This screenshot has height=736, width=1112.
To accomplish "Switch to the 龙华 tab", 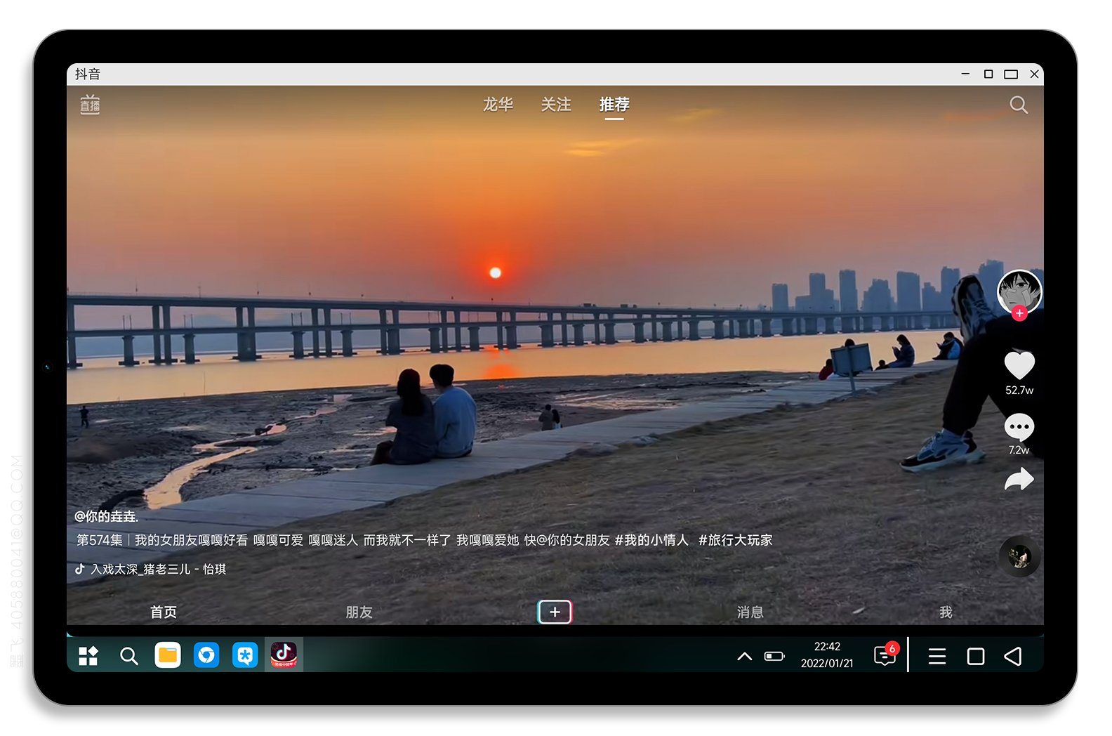I will [x=498, y=105].
